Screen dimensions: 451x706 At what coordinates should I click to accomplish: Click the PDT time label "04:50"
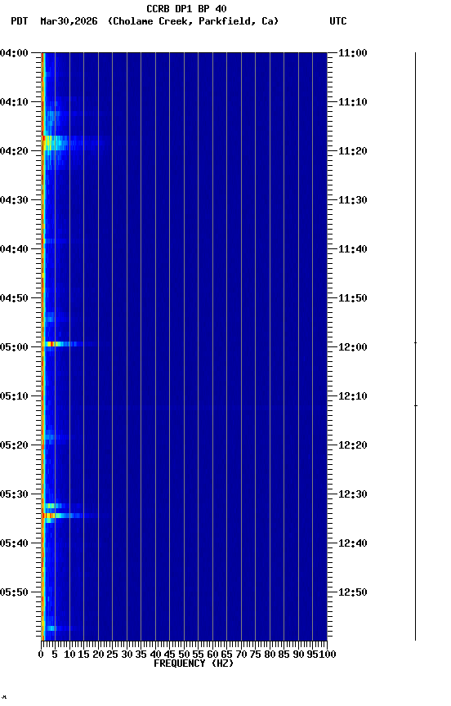14,298
